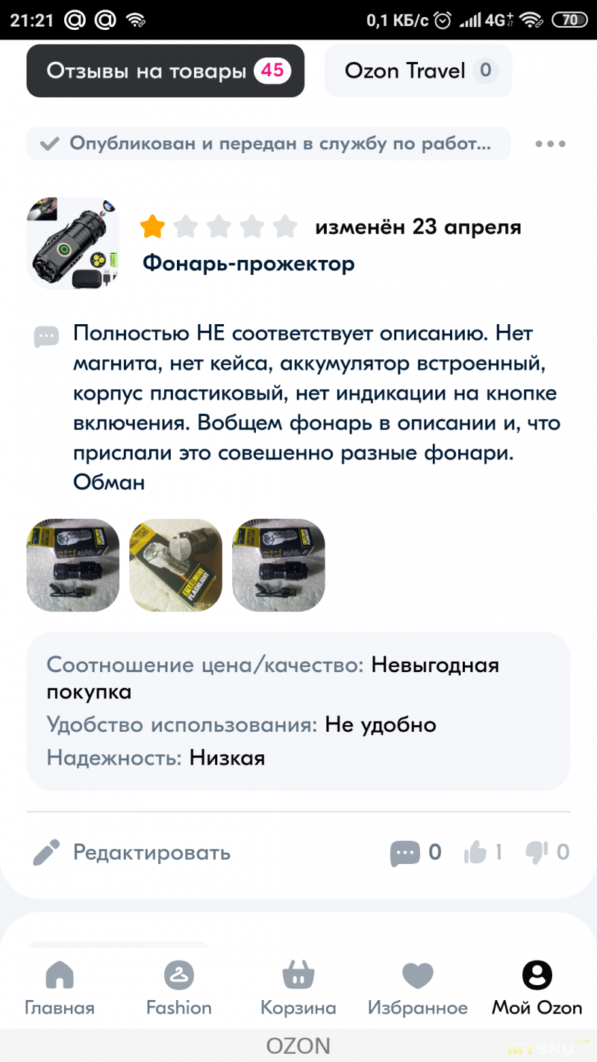View the second review photo

coord(176,565)
